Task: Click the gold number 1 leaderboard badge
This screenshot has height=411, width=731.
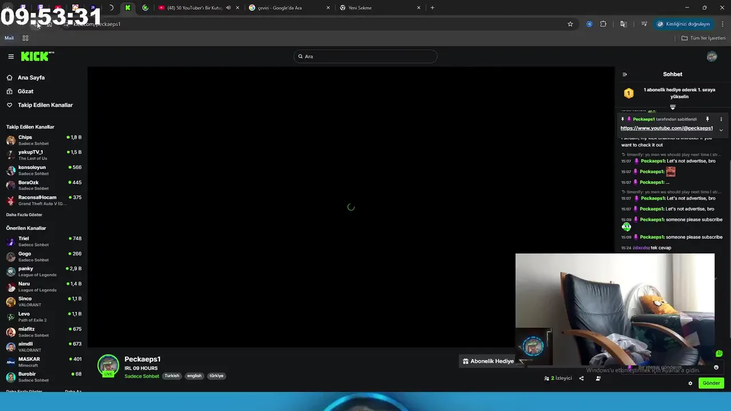Action: 629,93
